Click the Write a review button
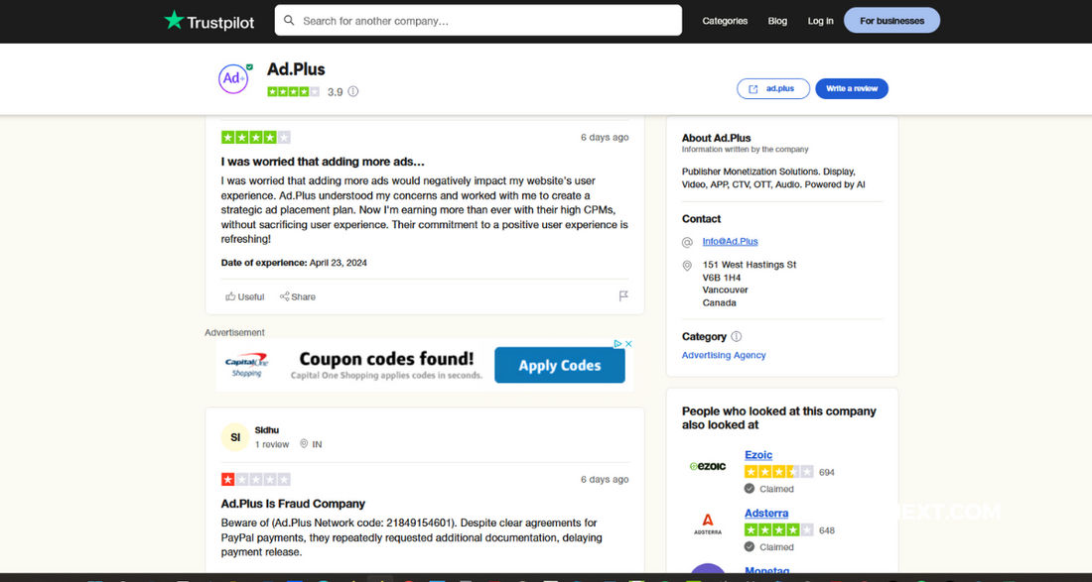The image size is (1092, 582). [x=852, y=88]
